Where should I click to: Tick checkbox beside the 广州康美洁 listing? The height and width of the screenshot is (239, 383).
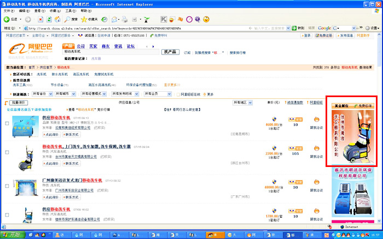[x=7, y=186]
